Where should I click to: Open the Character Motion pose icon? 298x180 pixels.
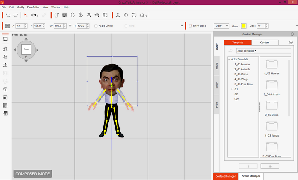coord(5,65)
